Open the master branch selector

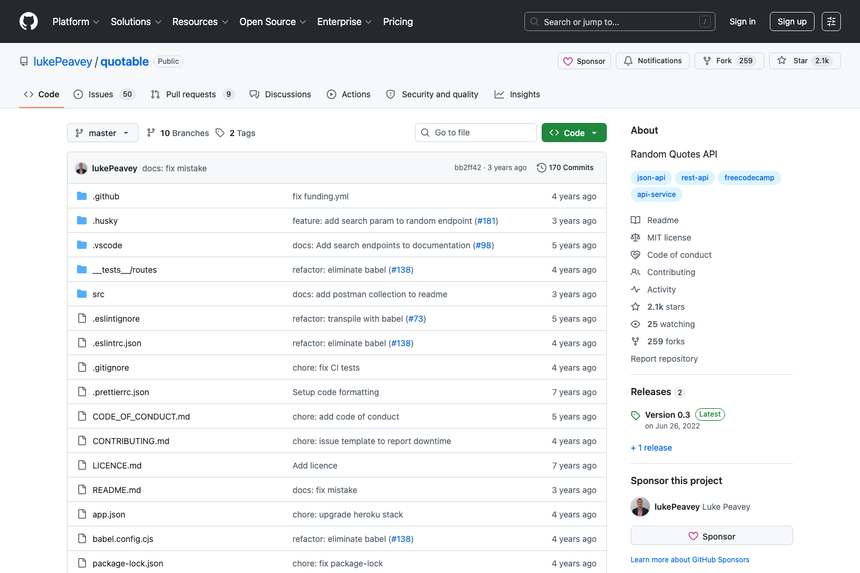pyautogui.click(x=102, y=133)
